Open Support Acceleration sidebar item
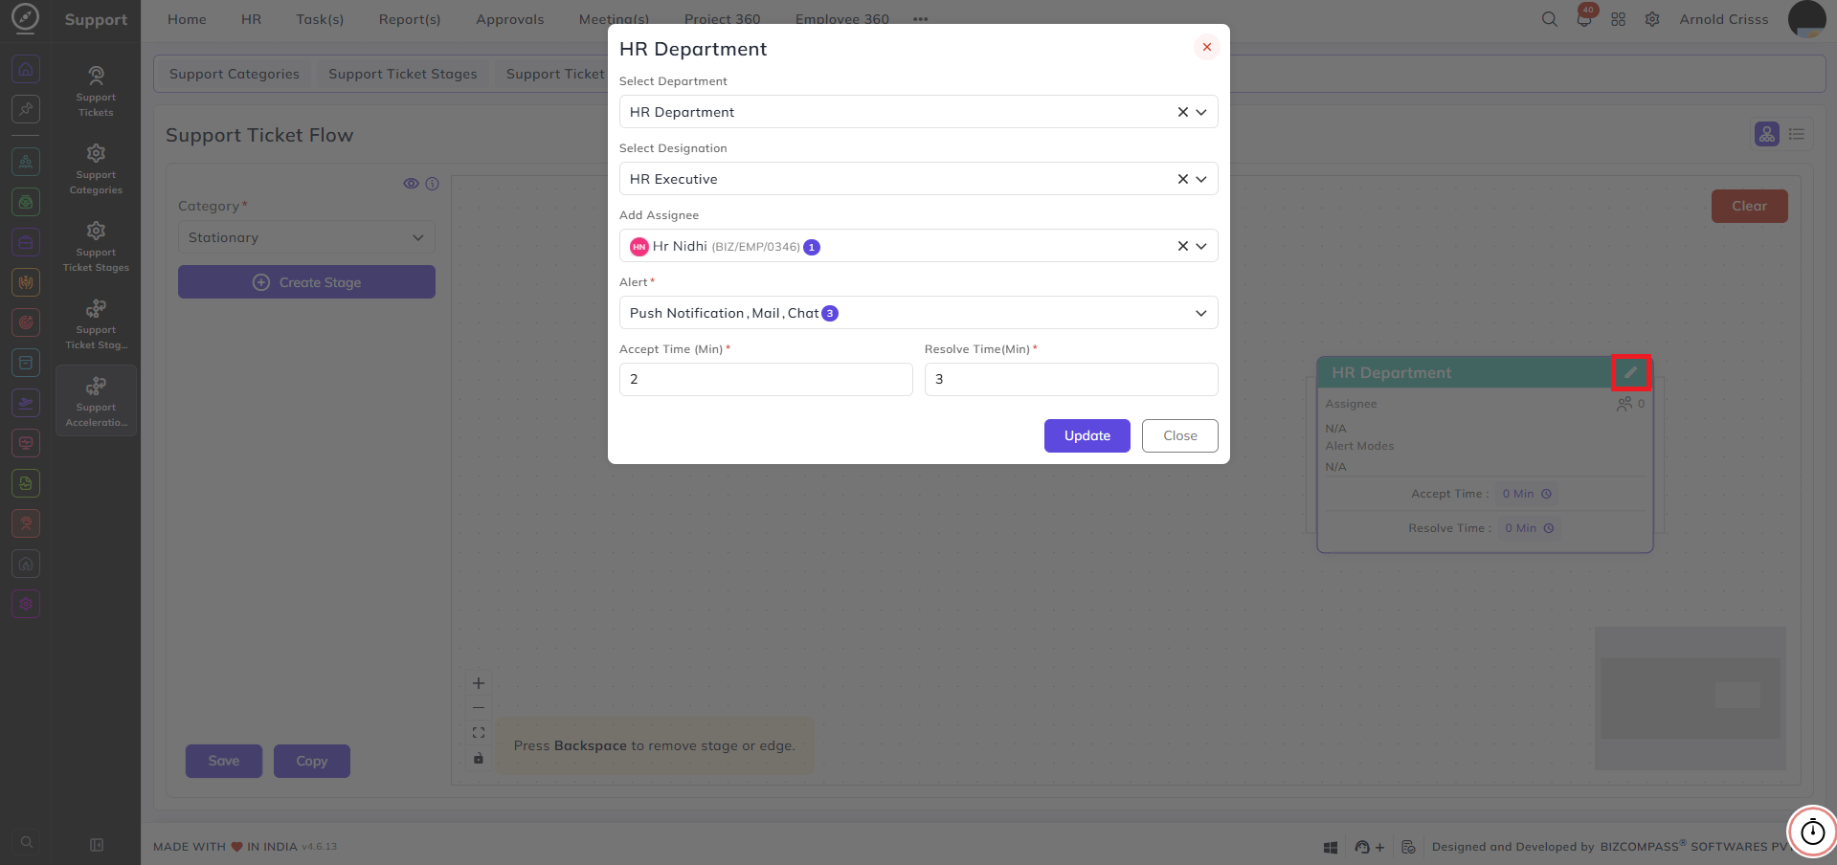The image size is (1837, 865). (x=96, y=402)
